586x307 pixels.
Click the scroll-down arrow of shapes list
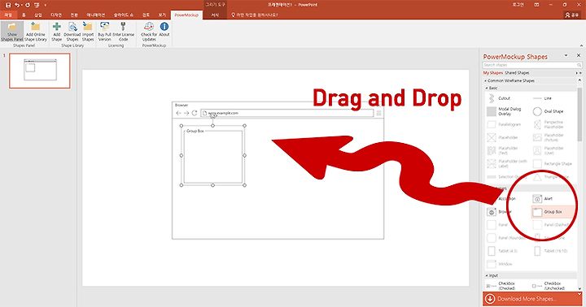coord(579,288)
